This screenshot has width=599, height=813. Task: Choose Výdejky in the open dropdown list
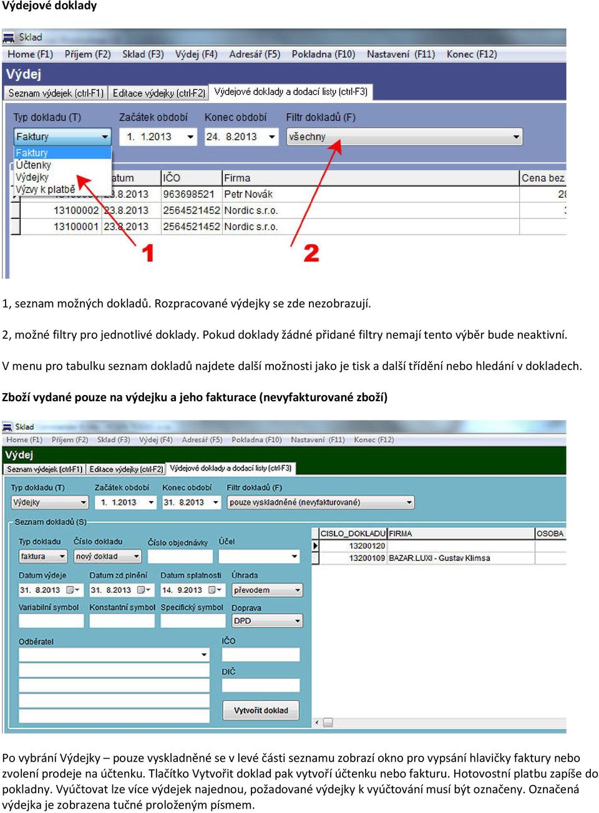pyautogui.click(x=62, y=177)
